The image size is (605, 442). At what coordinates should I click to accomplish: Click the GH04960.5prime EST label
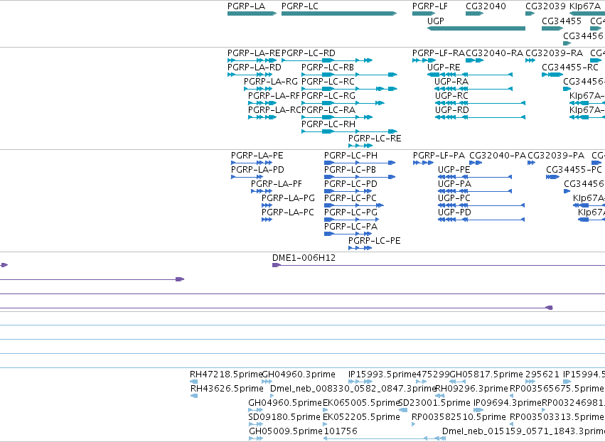[285, 403]
